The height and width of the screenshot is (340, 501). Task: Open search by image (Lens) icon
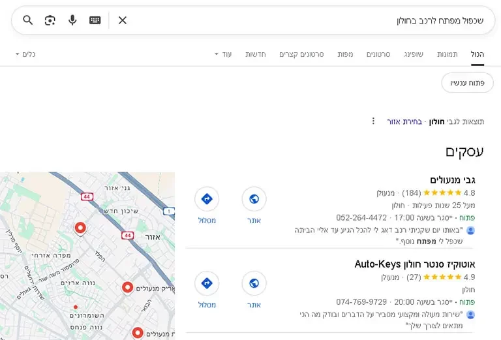coord(50,20)
